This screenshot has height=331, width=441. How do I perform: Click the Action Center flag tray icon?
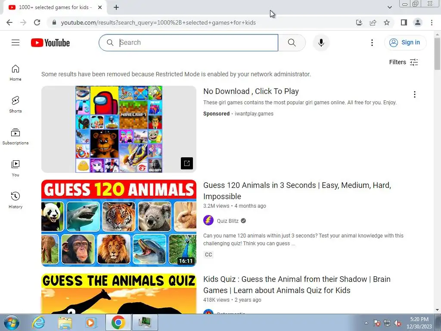click(376, 323)
